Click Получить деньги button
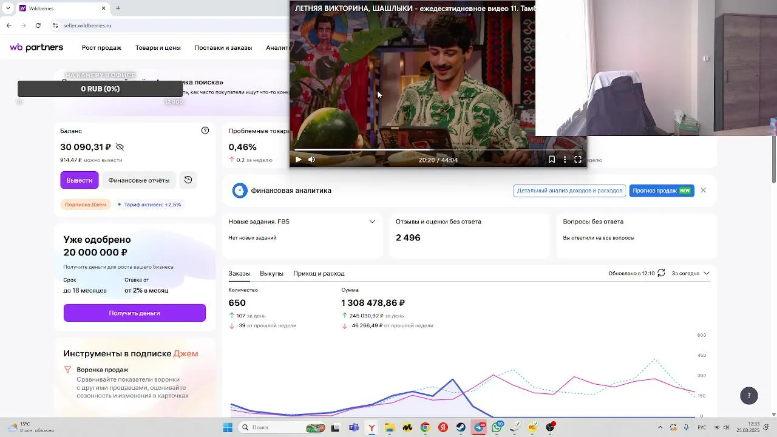The image size is (777, 437). pyautogui.click(x=135, y=313)
